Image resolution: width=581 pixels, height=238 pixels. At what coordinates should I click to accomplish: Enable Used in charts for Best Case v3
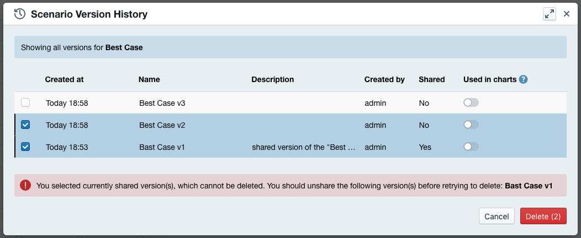point(471,102)
